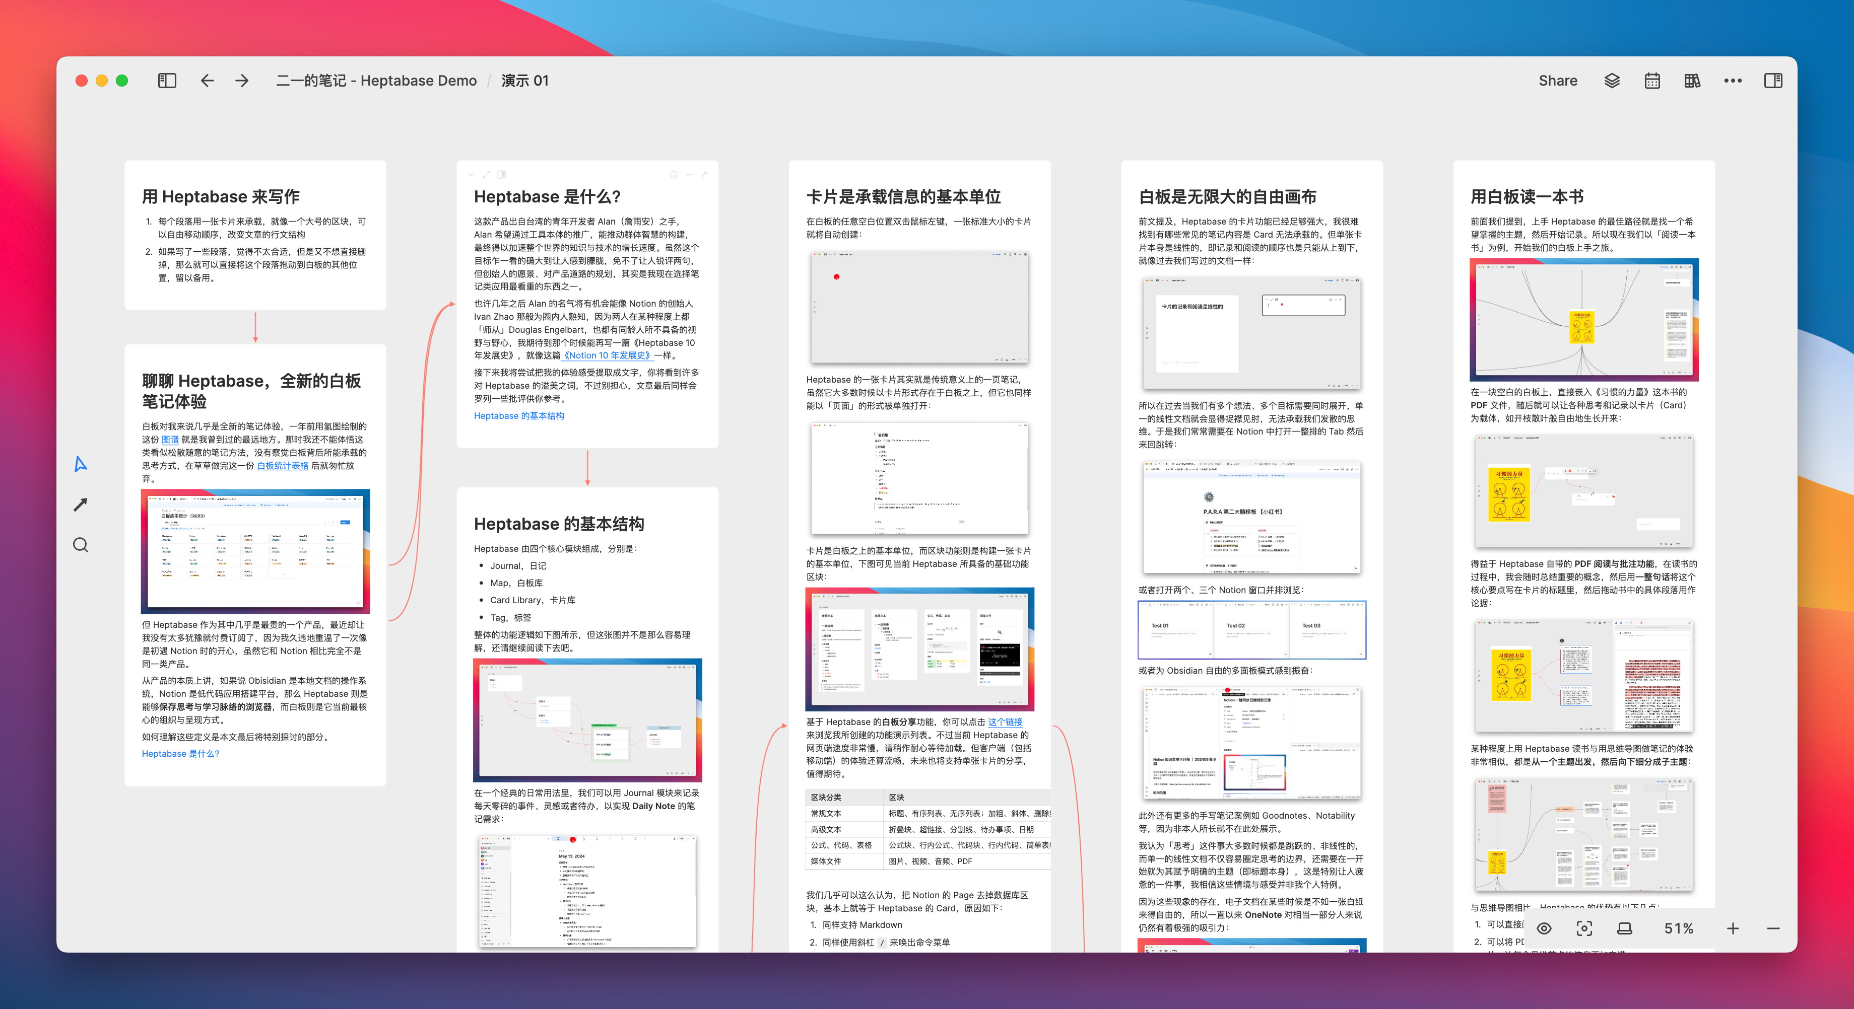This screenshot has width=1854, height=1009.
Task: Open the yellow book cover whiteboard image at top
Action: [x=1584, y=320]
